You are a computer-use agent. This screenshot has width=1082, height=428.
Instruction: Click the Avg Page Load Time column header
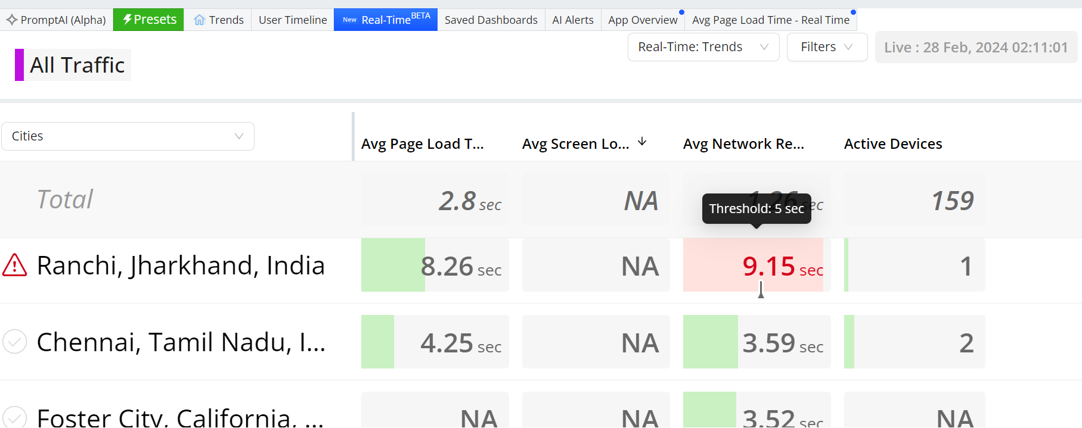tap(422, 144)
